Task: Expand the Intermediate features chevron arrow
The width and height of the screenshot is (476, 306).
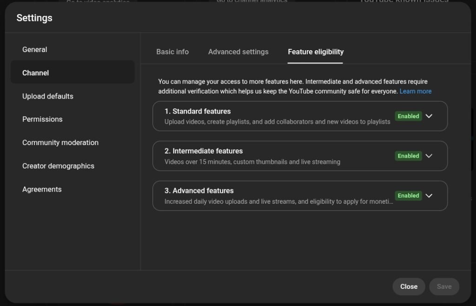Action: [429, 156]
